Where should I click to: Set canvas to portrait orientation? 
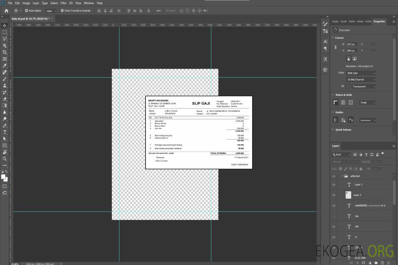tap(349, 59)
